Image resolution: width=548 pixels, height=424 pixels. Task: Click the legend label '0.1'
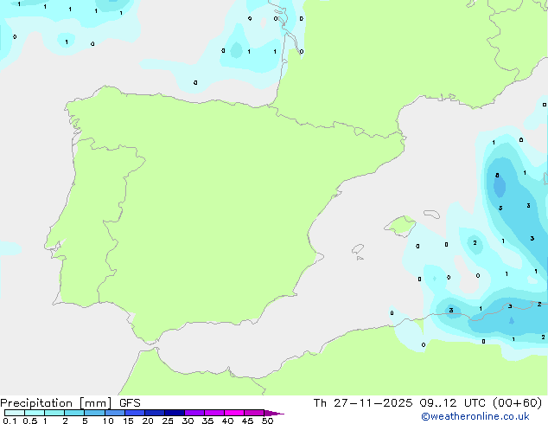coord(10,421)
